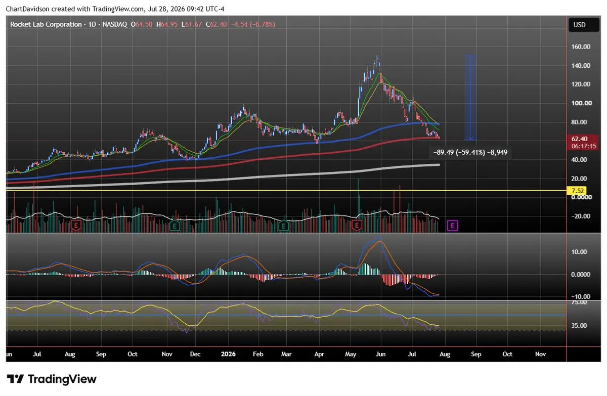
Task: Click the Rocket Lab Corporation symbol title
Action: pos(46,24)
